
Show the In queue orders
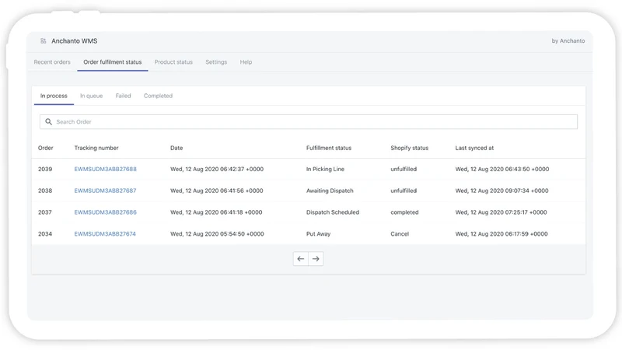coord(91,96)
